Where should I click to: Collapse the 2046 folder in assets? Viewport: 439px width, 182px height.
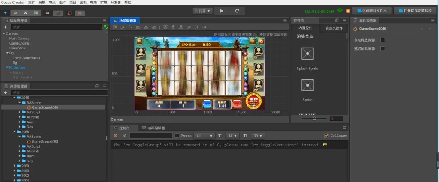(x=15, y=98)
